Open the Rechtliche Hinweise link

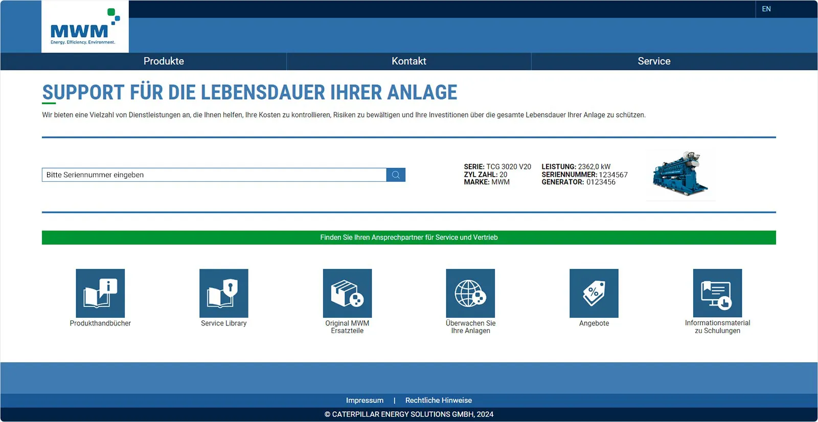tap(439, 401)
